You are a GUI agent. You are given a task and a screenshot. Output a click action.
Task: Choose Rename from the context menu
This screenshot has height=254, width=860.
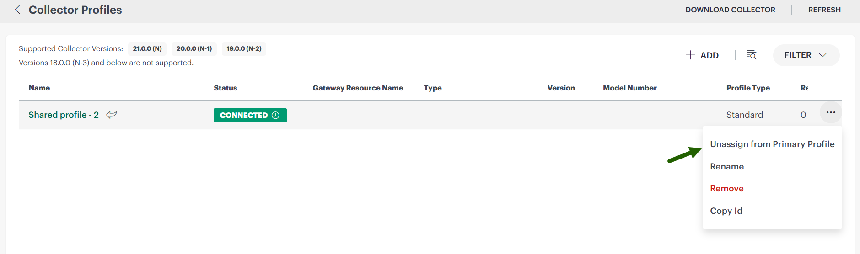pyautogui.click(x=727, y=166)
